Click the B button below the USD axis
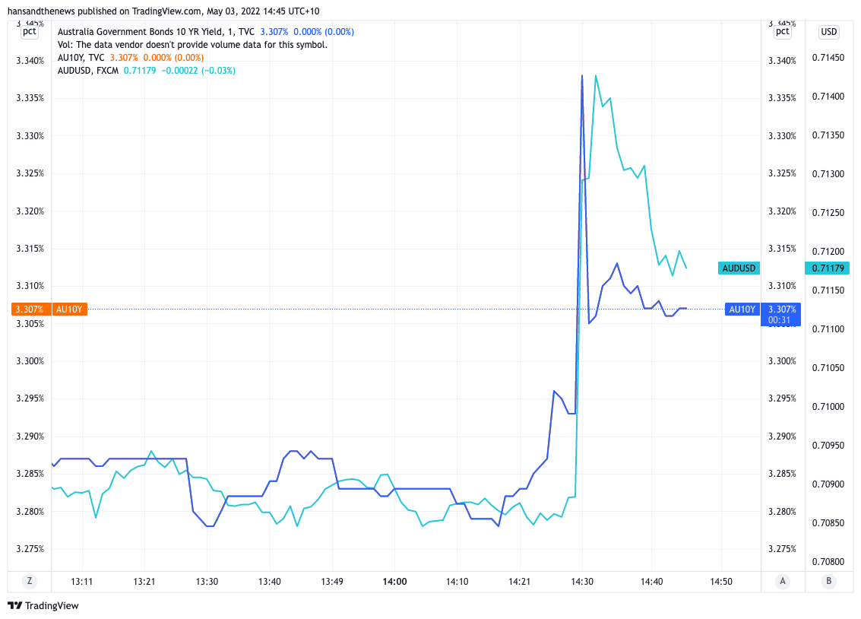Image resolution: width=861 pixels, height=619 pixels. [828, 582]
